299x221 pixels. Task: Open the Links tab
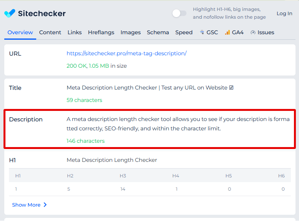coord(75,32)
